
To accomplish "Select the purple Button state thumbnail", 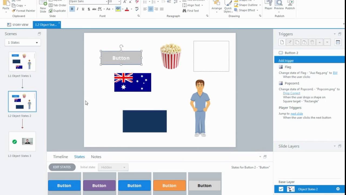I will click(99, 186).
